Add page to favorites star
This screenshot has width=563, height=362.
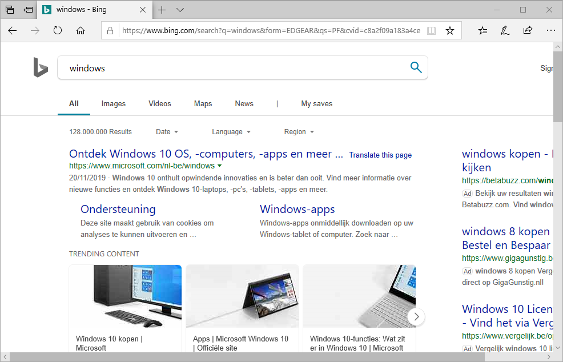pyautogui.click(x=449, y=30)
